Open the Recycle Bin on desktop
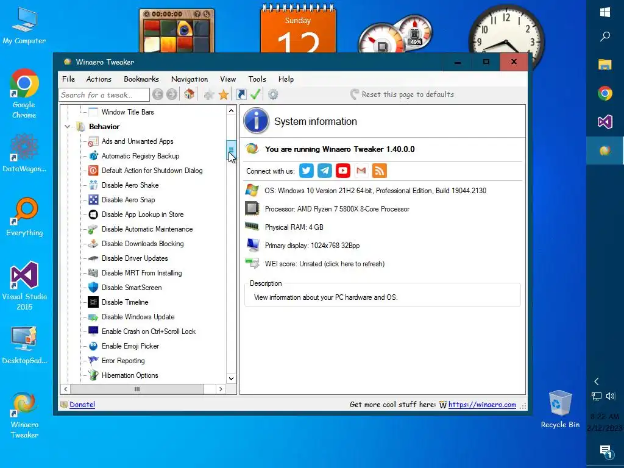Viewport: 624px width, 468px height. coord(561,409)
